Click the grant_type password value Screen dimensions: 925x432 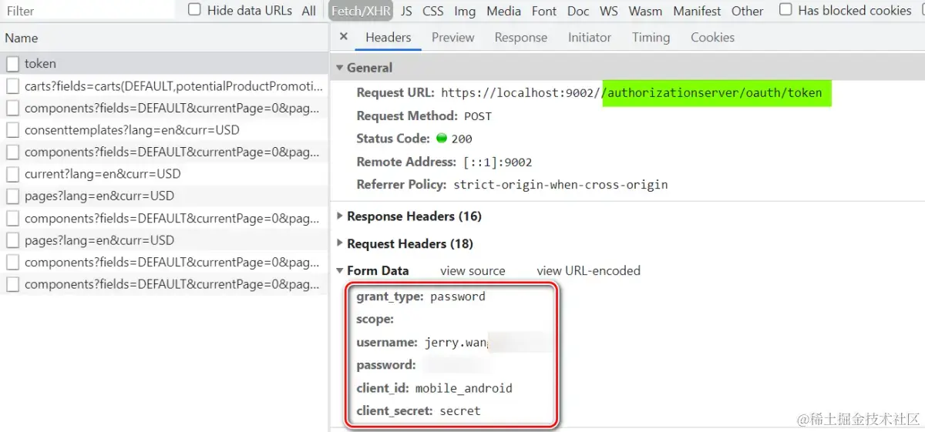[458, 296]
